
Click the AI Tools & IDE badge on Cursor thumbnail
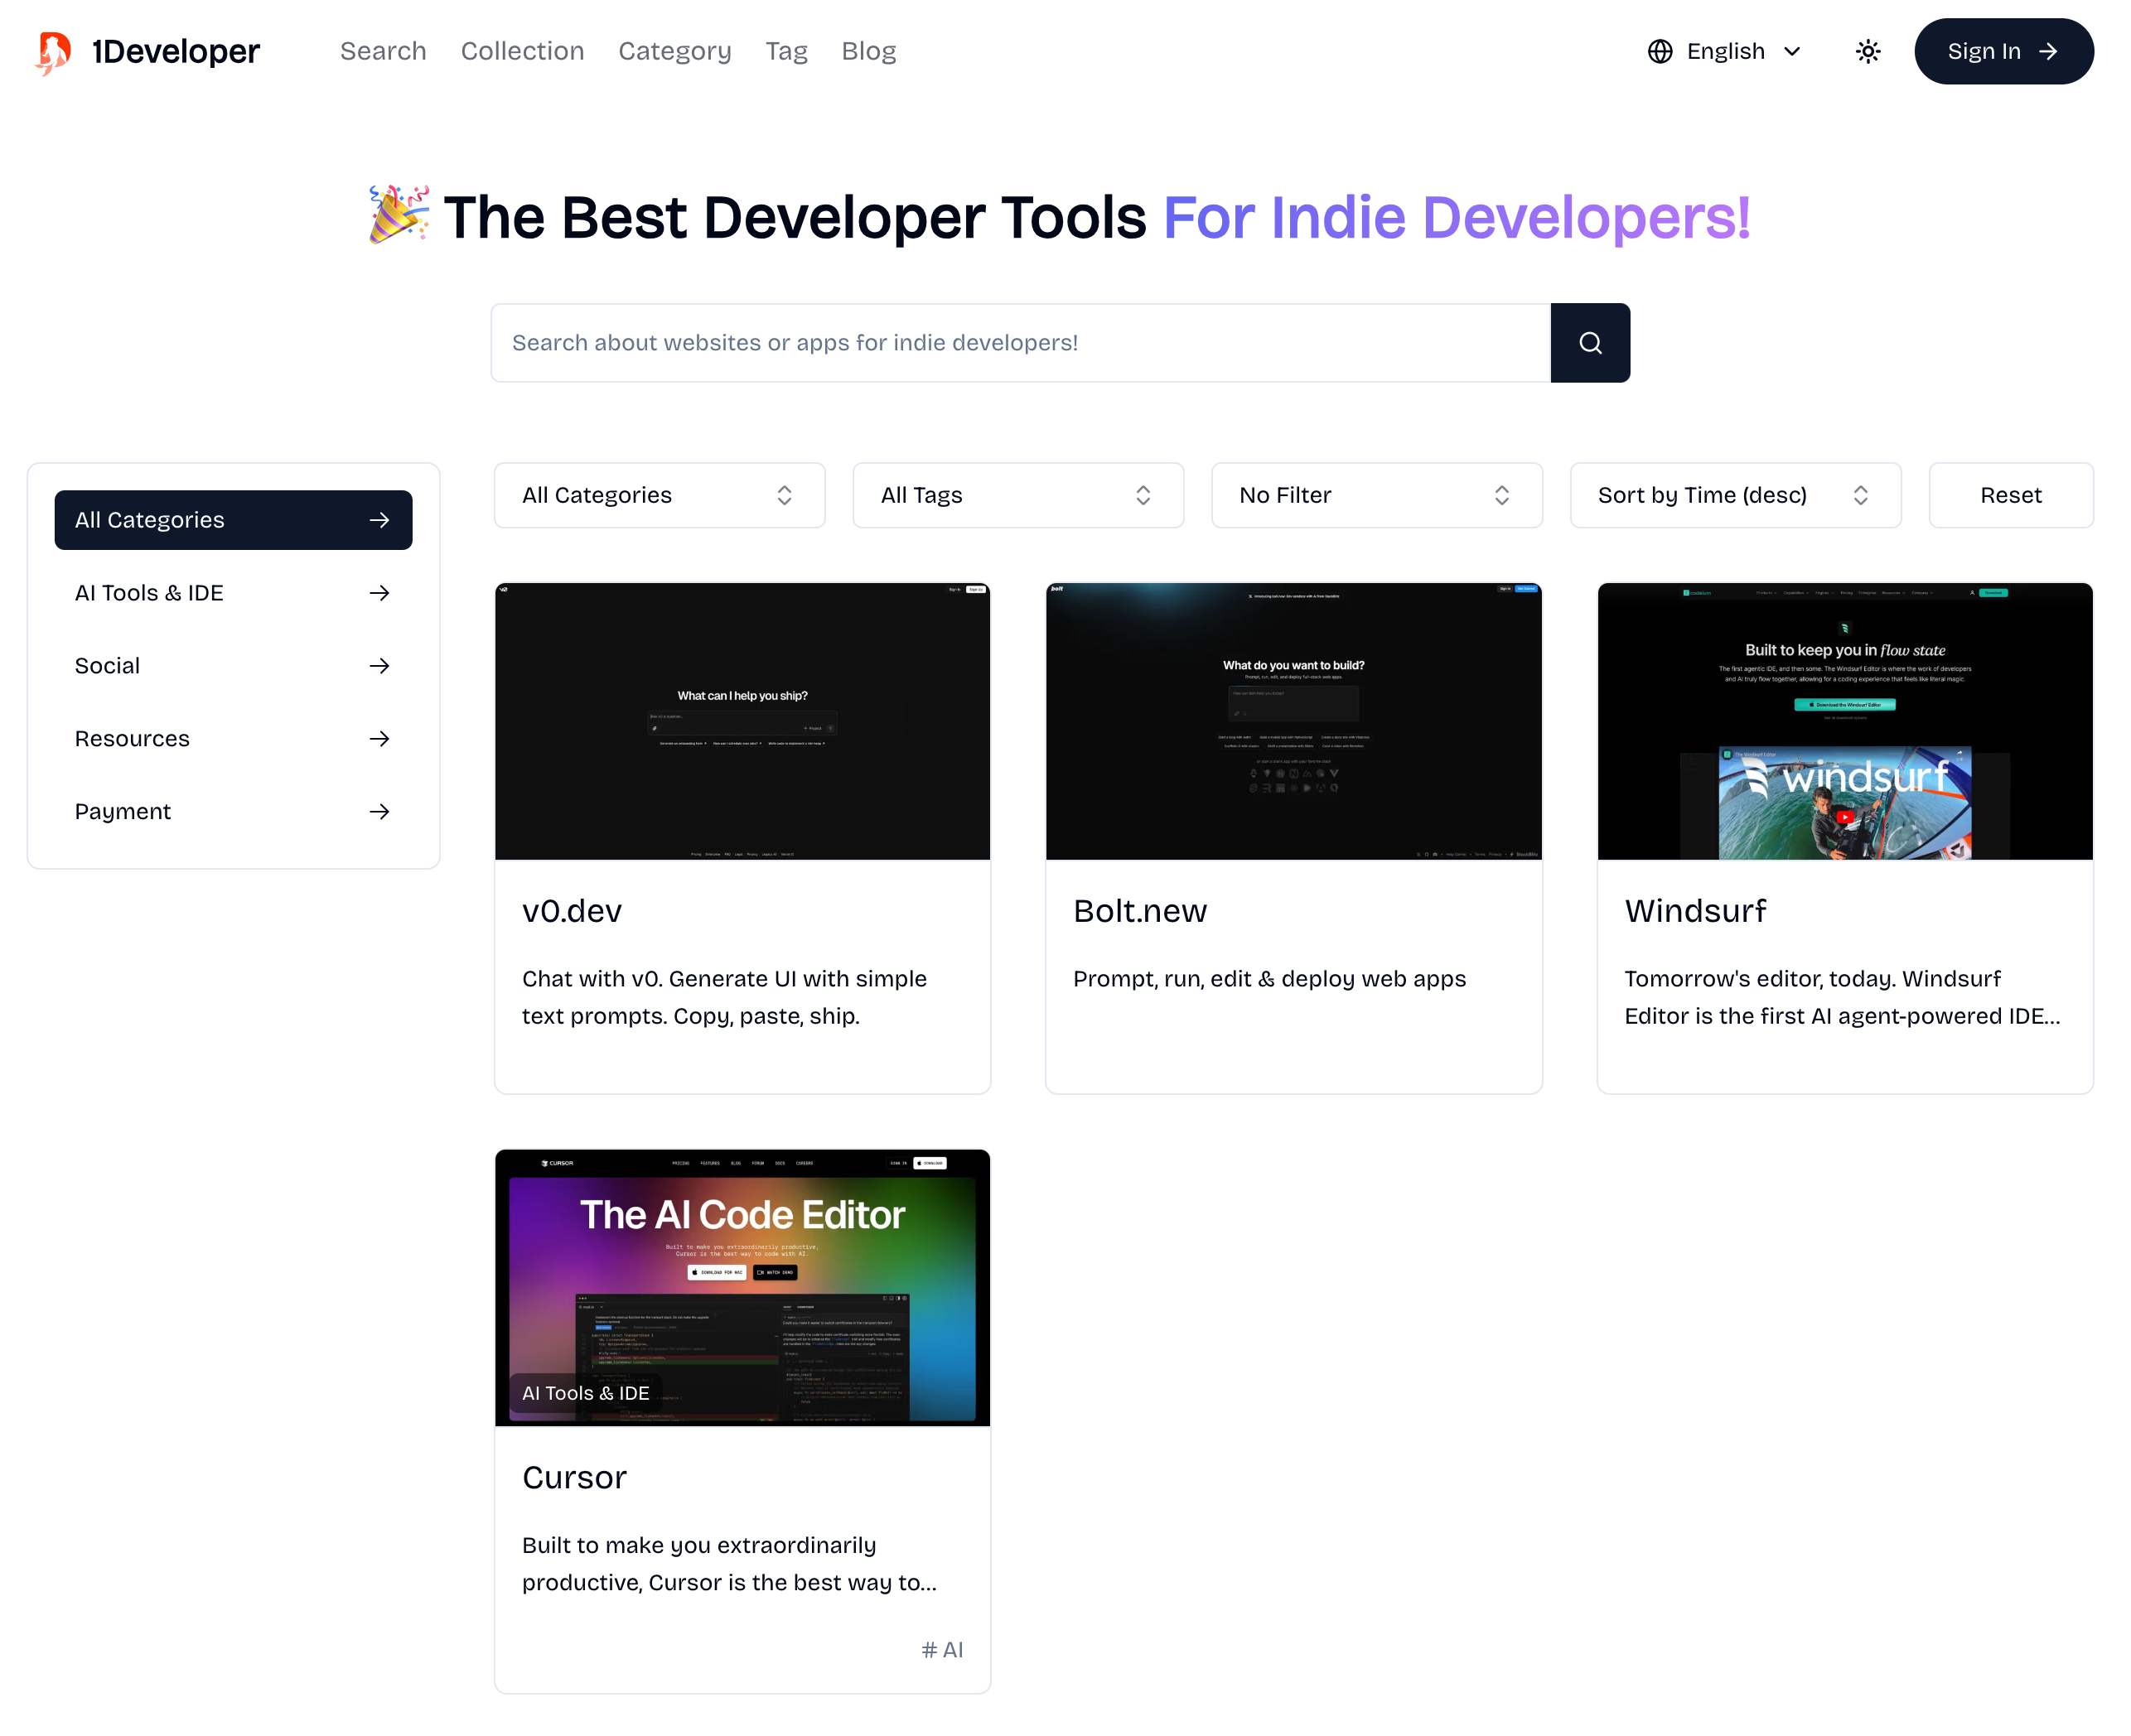[x=585, y=1393]
